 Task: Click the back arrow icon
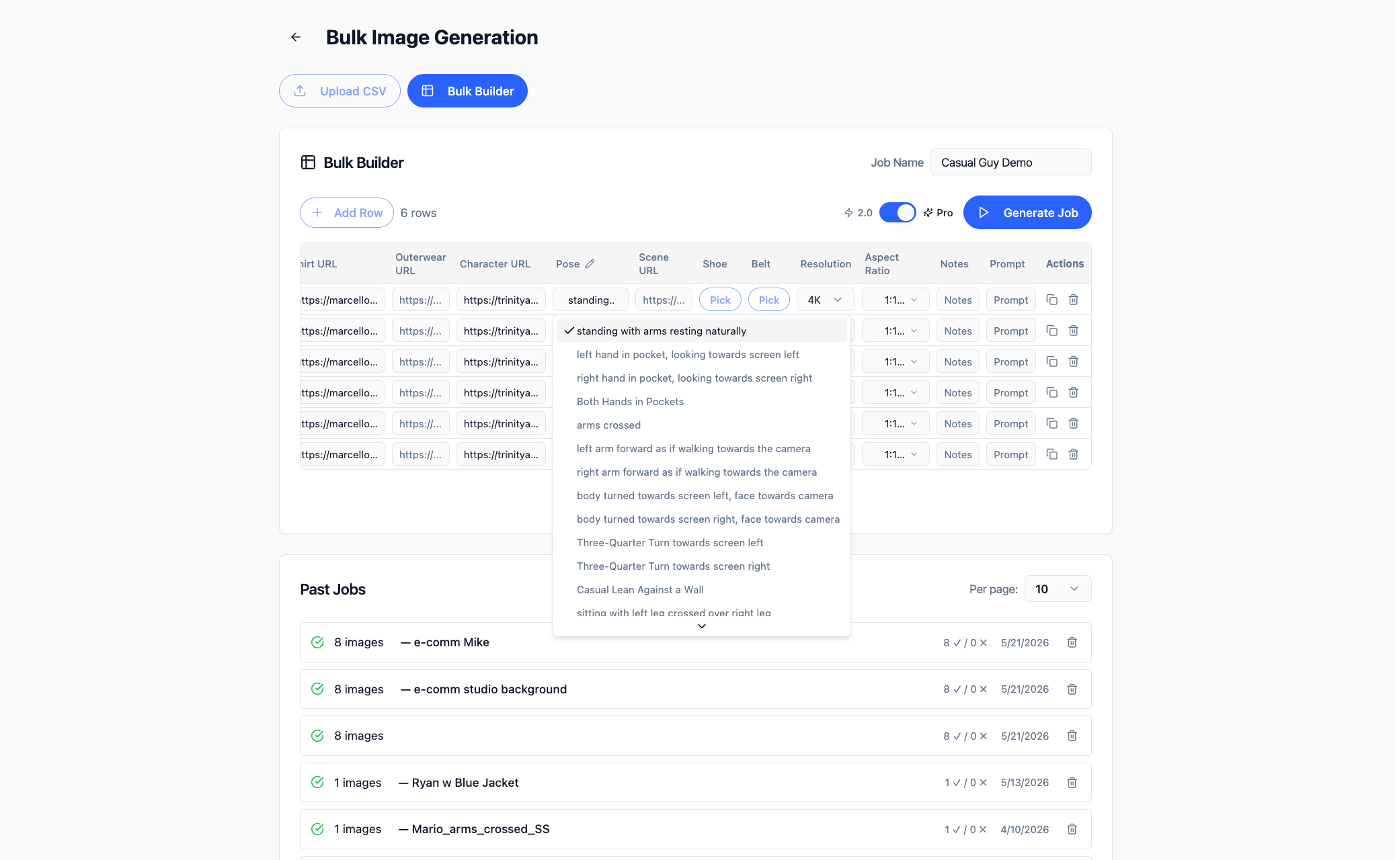tap(296, 37)
